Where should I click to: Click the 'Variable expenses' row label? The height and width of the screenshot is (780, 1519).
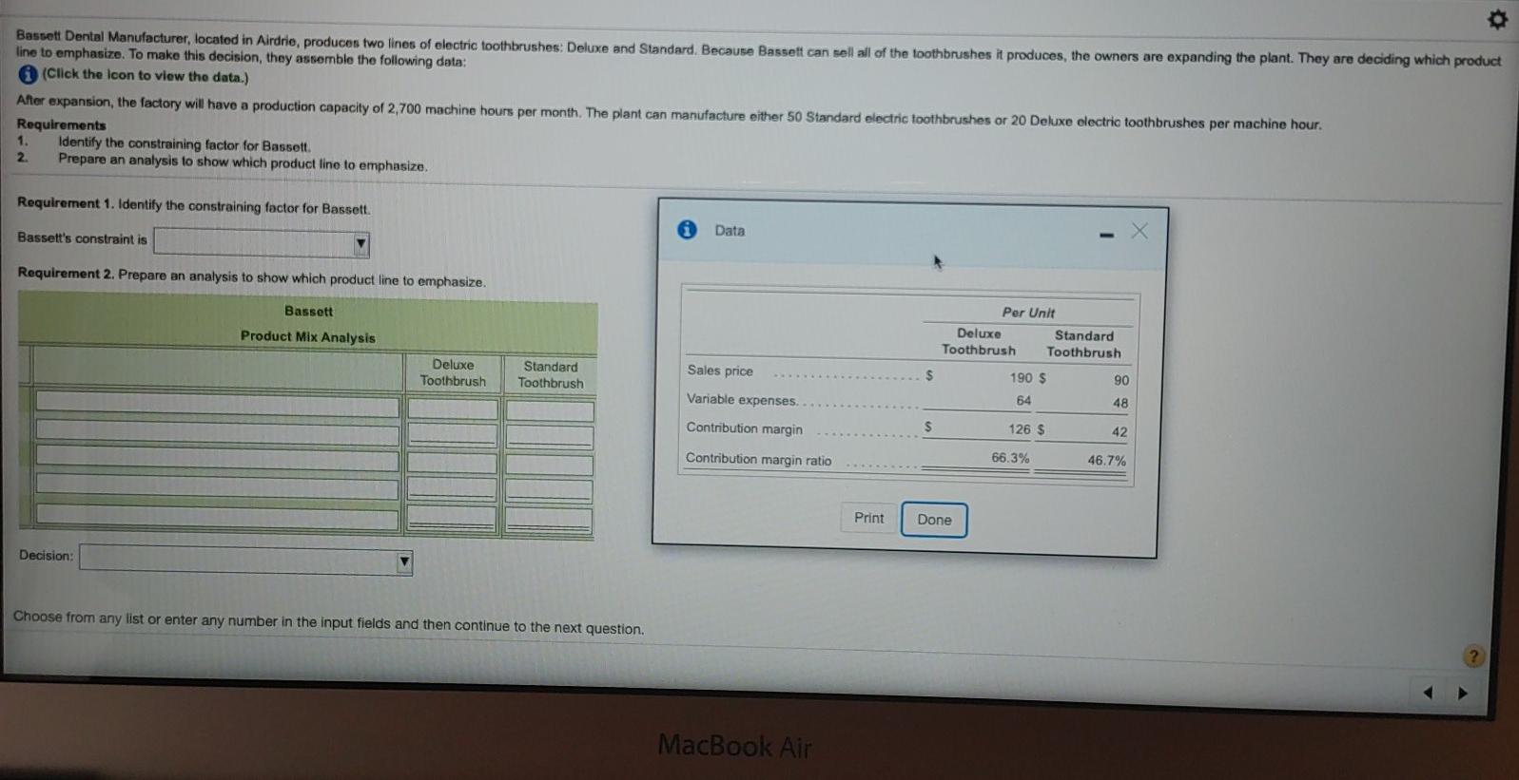point(742,400)
